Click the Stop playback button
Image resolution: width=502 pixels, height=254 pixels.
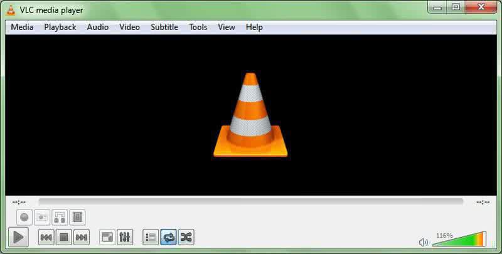[x=63, y=237]
